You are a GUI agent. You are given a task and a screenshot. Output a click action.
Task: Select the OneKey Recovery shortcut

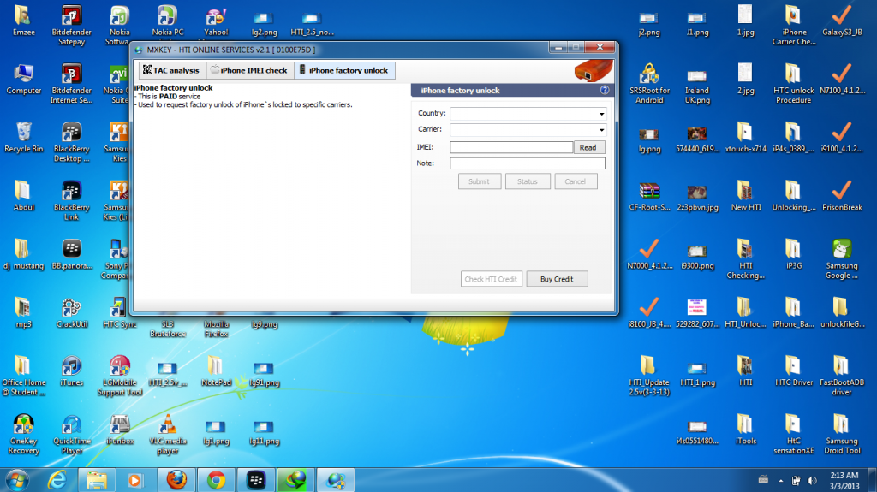pyautogui.click(x=23, y=435)
